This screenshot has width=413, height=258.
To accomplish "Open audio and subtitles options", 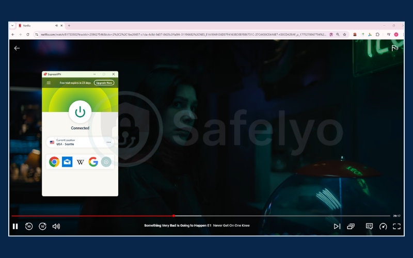I will pos(369,226).
